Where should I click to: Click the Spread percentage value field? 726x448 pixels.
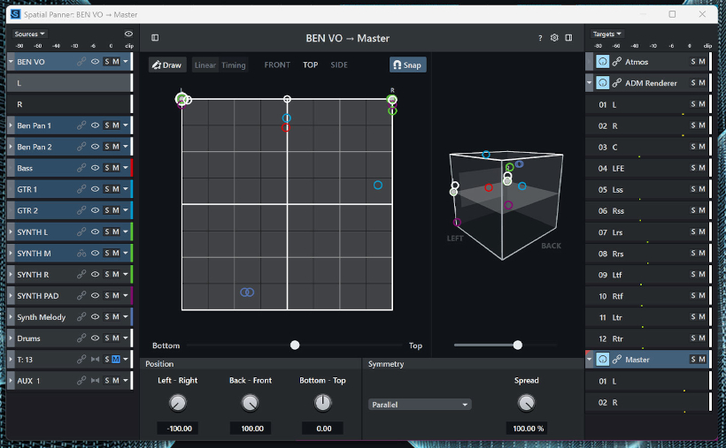tap(527, 429)
